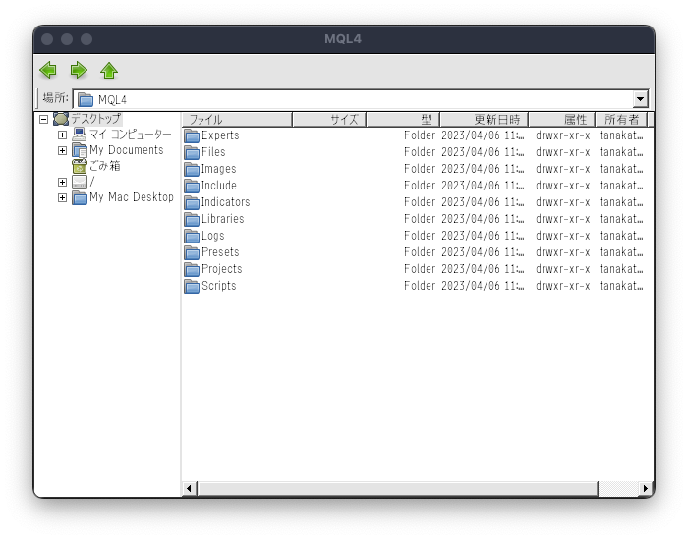Click the Projects folder name
The width and height of the screenshot is (688, 539).
point(221,269)
